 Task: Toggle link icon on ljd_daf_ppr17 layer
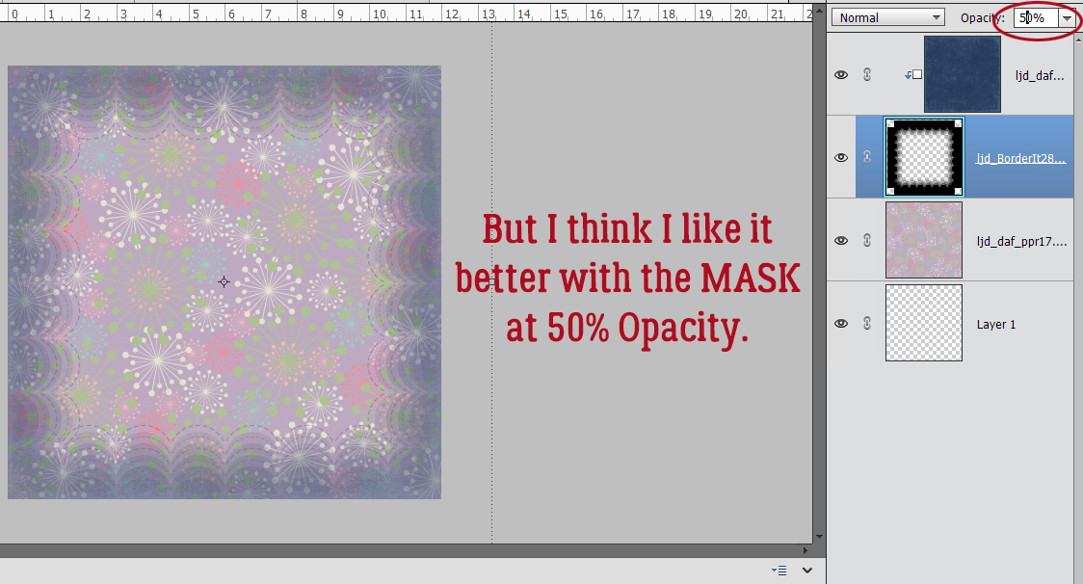point(867,241)
